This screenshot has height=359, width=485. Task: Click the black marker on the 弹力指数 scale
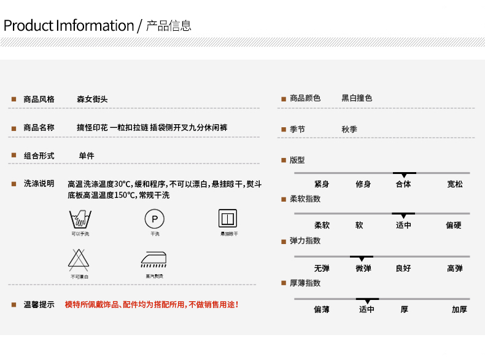(x=362, y=258)
